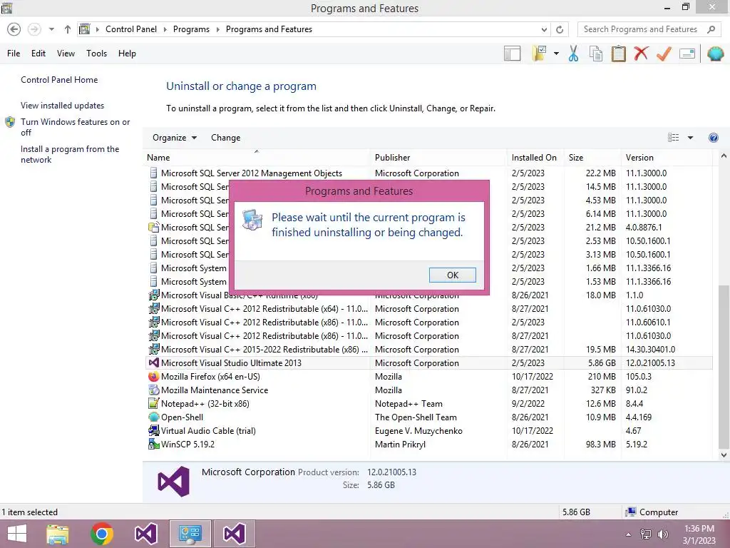Image resolution: width=730 pixels, height=548 pixels.
Task: Sort by the Publisher column header
Action: (438, 158)
